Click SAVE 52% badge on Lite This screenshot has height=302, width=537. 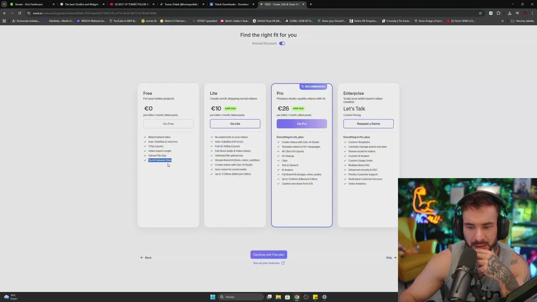(230, 109)
